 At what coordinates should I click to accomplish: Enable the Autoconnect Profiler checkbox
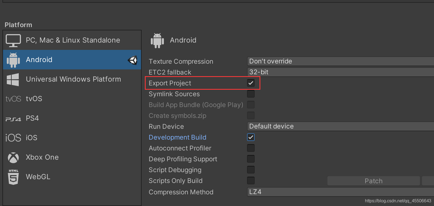(x=251, y=148)
